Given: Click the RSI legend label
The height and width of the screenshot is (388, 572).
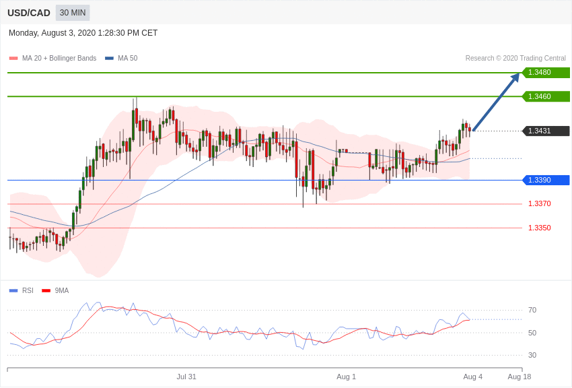Looking at the screenshot, I should click(28, 290).
